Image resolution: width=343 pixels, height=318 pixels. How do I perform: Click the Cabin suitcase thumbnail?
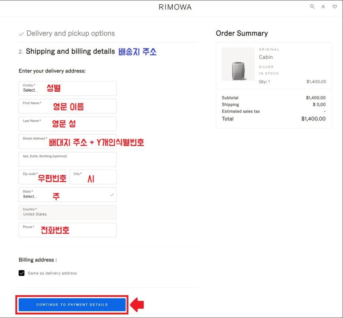238,64
